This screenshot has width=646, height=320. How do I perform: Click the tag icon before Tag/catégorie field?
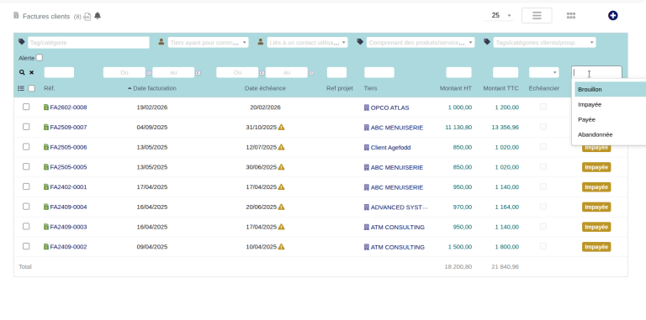tap(22, 42)
